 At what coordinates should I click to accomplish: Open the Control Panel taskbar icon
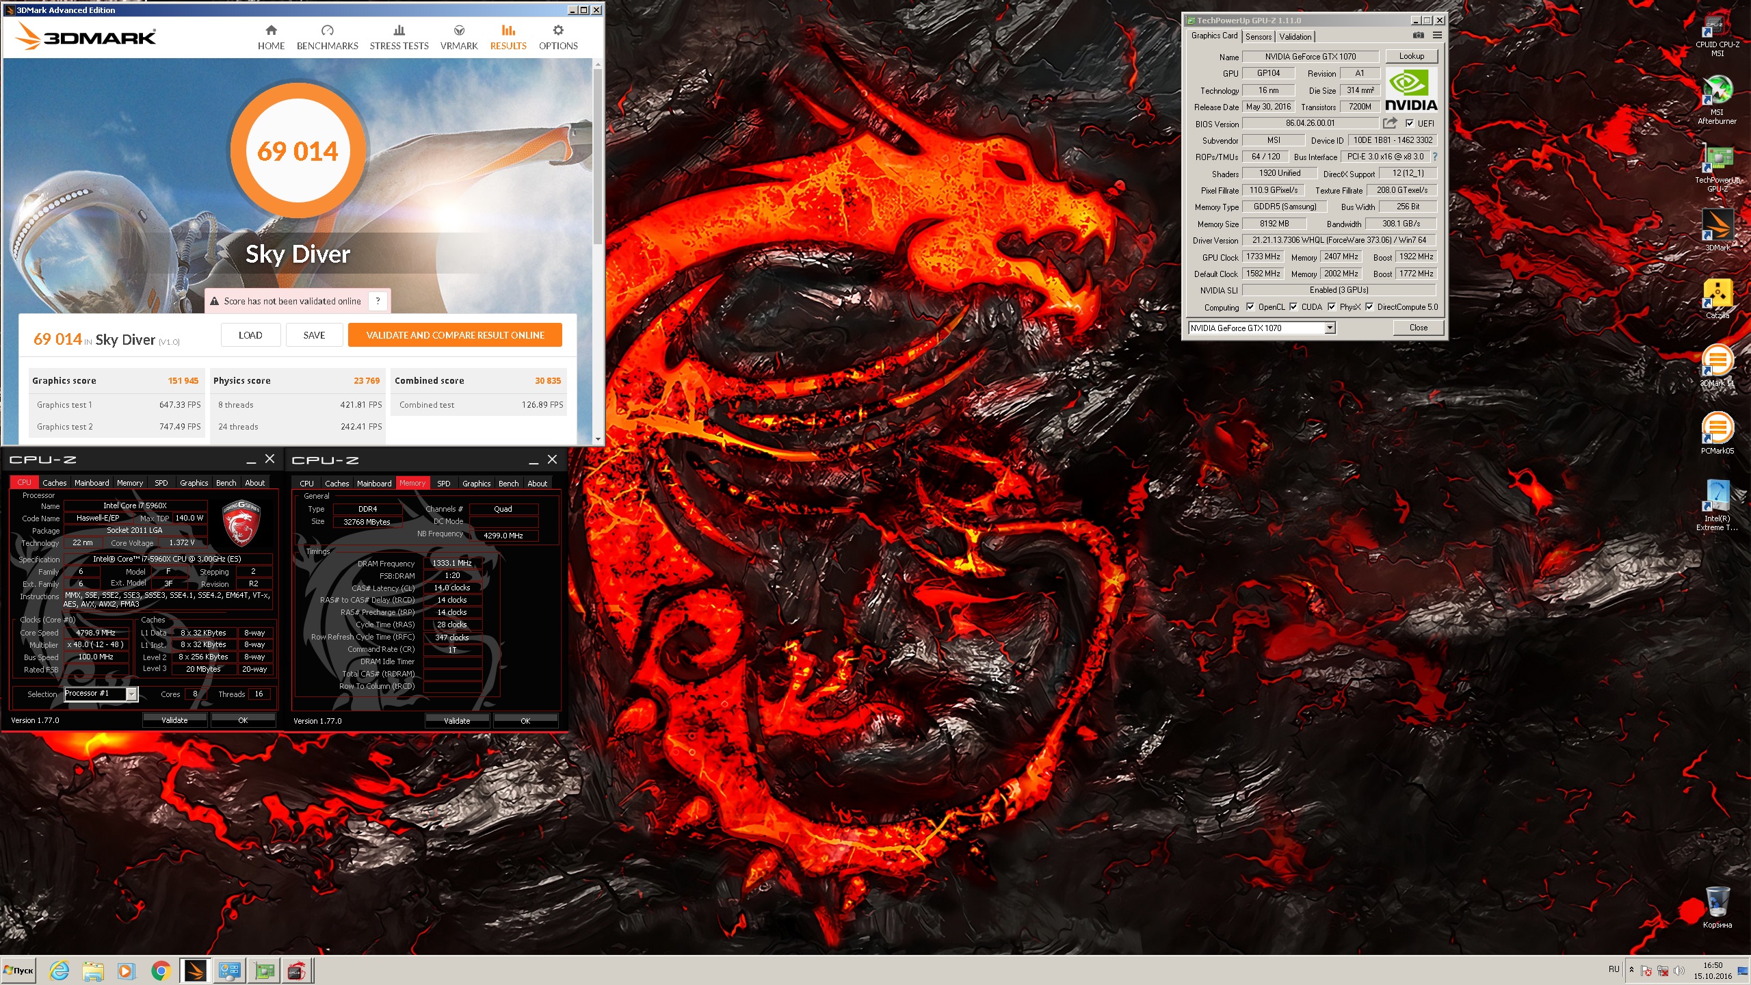click(229, 971)
